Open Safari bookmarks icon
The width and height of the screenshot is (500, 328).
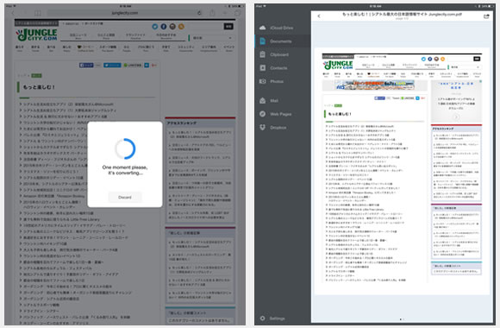click(x=38, y=13)
